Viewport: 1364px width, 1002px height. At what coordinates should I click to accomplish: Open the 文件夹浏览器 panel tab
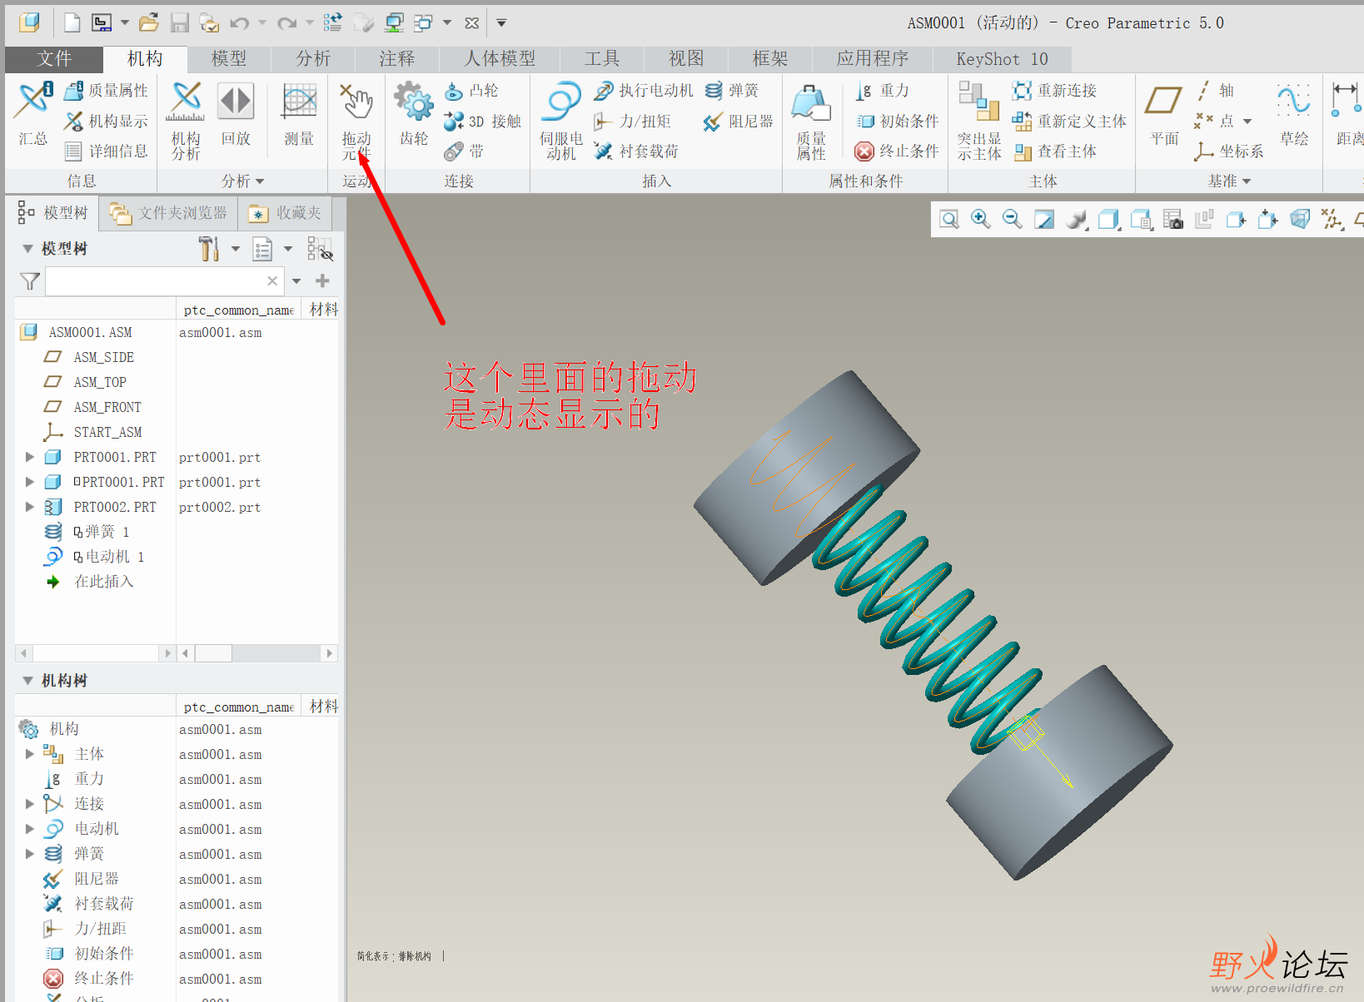pyautogui.click(x=169, y=213)
